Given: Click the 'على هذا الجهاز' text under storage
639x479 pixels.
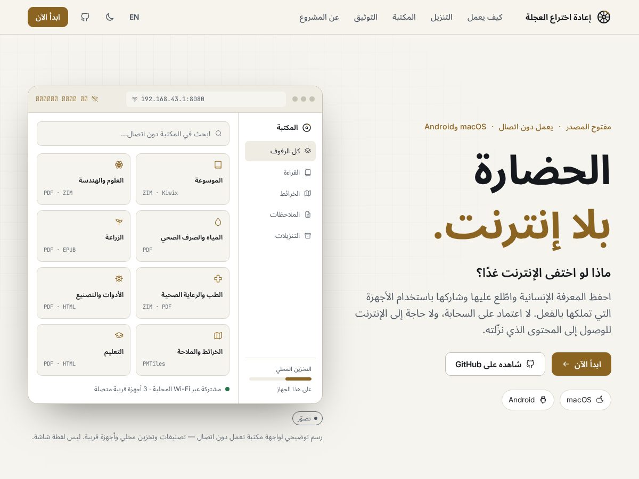Looking at the screenshot, I should (294, 390).
